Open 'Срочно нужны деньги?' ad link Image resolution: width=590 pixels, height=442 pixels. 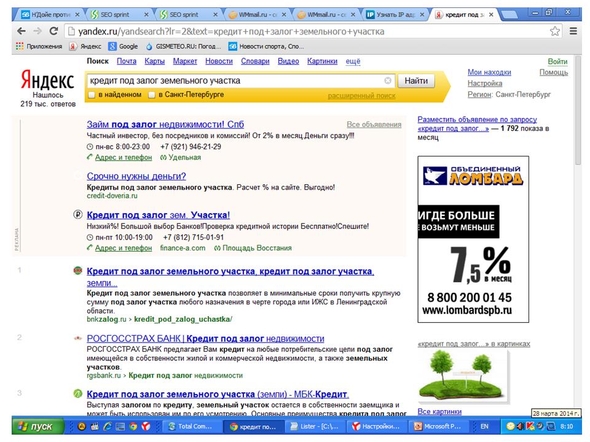pyautogui.click(x=136, y=176)
